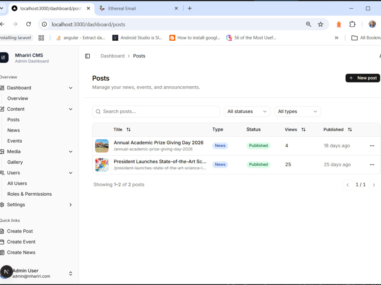Screen dimensions: 381x285
Task: Focus the Search posts input field
Action: [156, 111]
